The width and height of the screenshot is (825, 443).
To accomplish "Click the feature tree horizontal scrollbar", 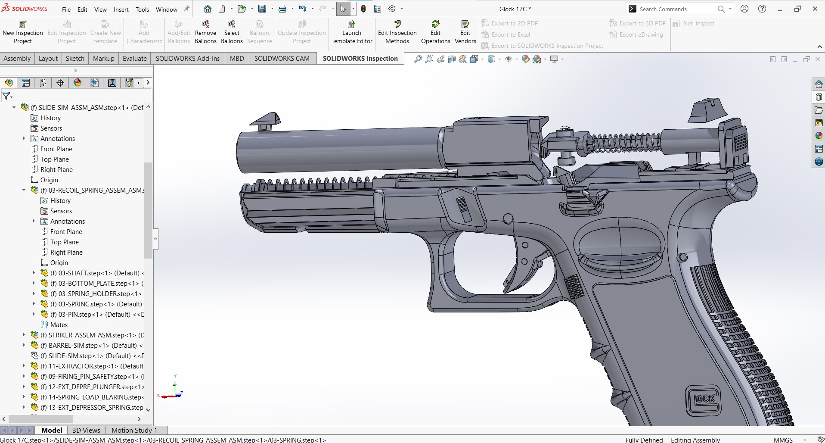I will tap(41, 419).
